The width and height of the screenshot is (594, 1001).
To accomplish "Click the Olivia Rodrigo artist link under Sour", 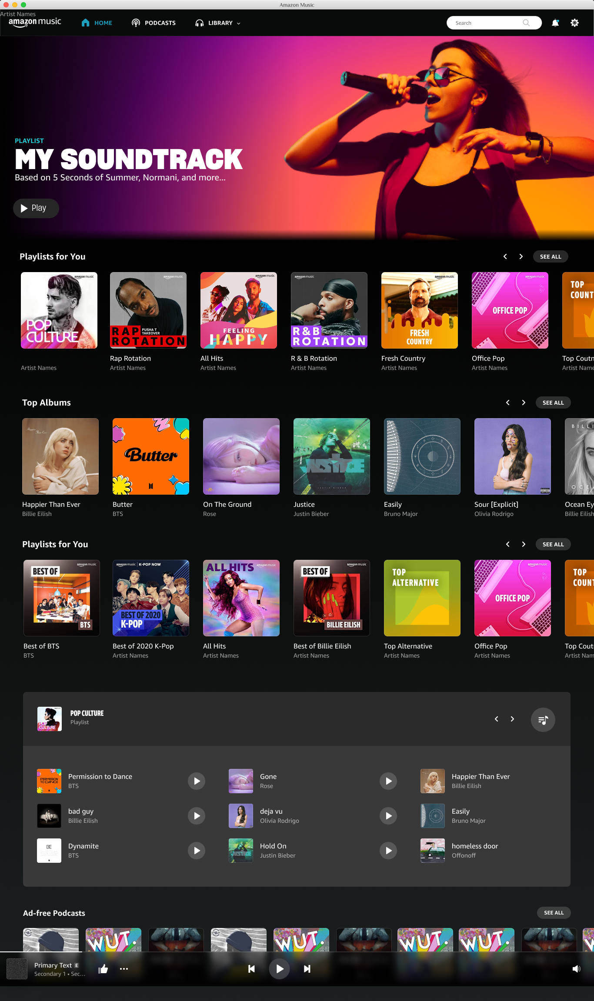I will click(494, 514).
